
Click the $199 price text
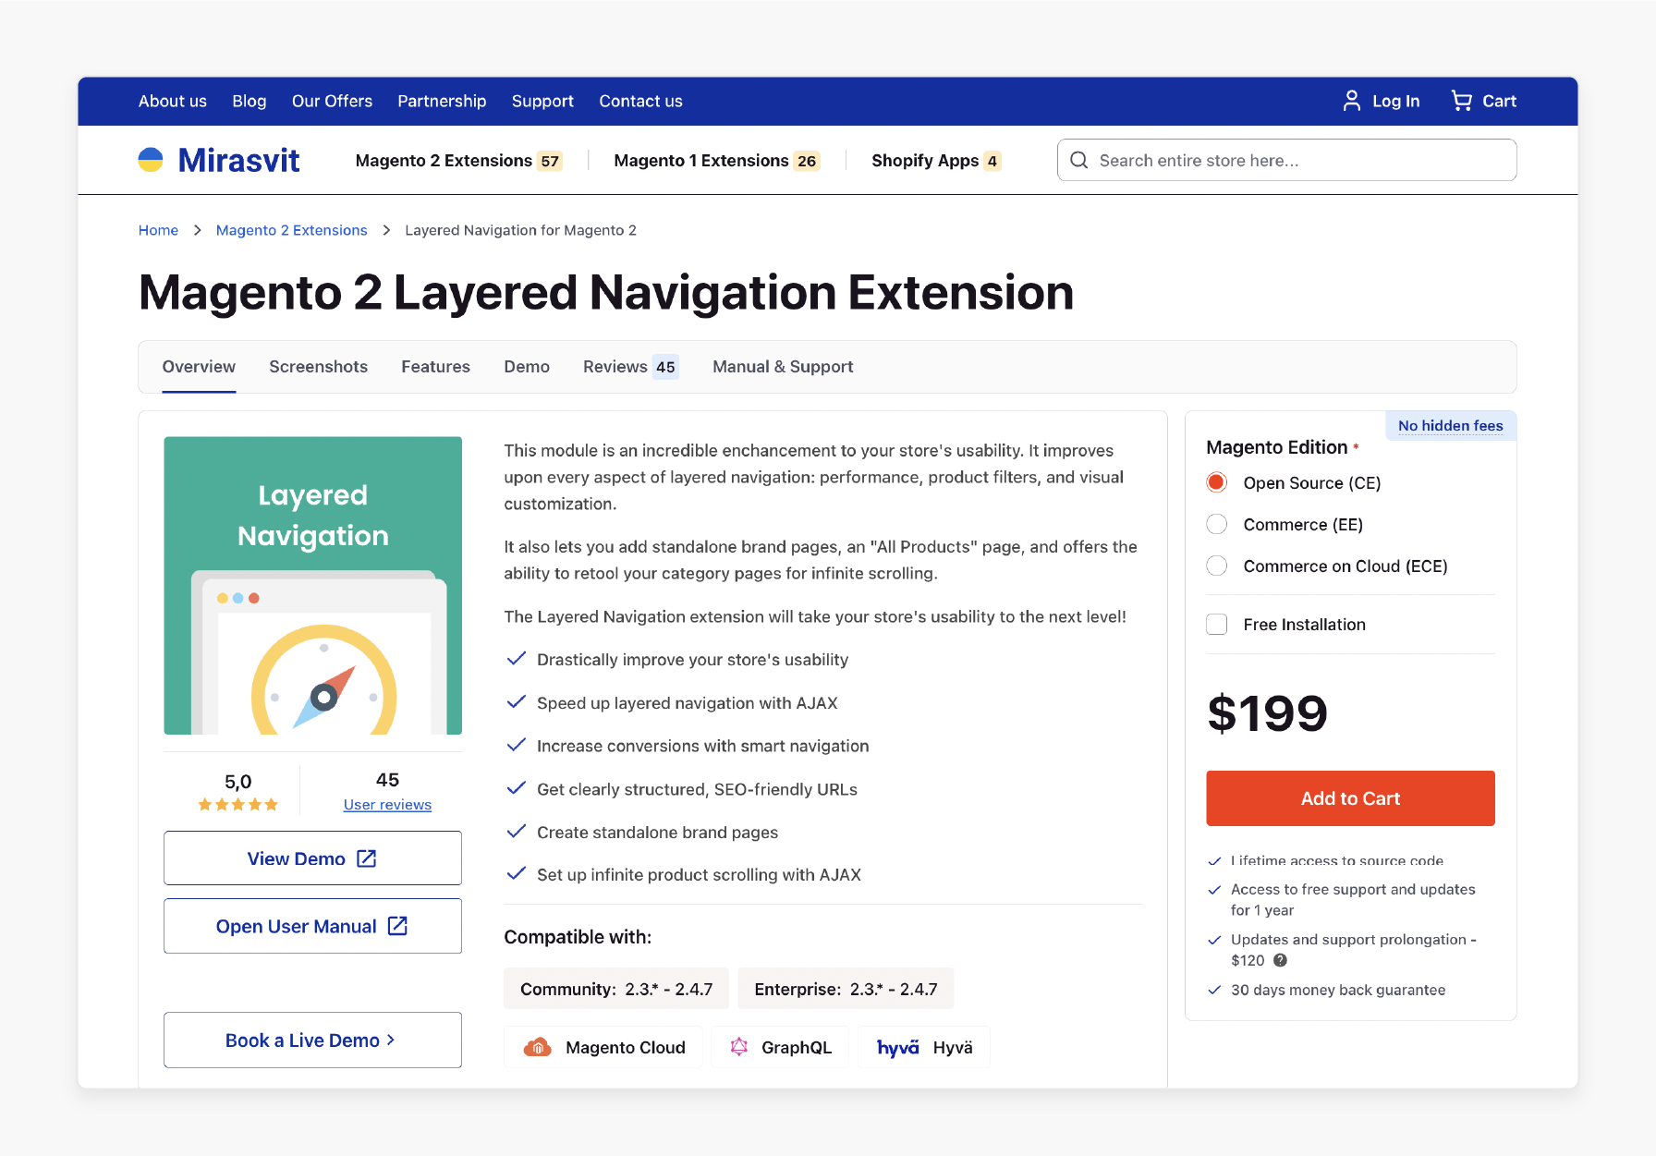(1267, 713)
